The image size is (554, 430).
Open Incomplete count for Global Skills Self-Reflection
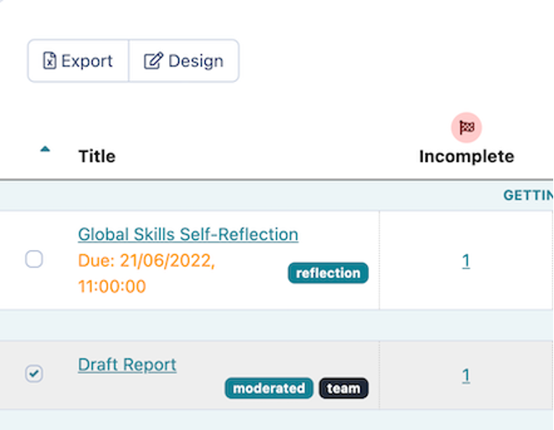(x=466, y=261)
